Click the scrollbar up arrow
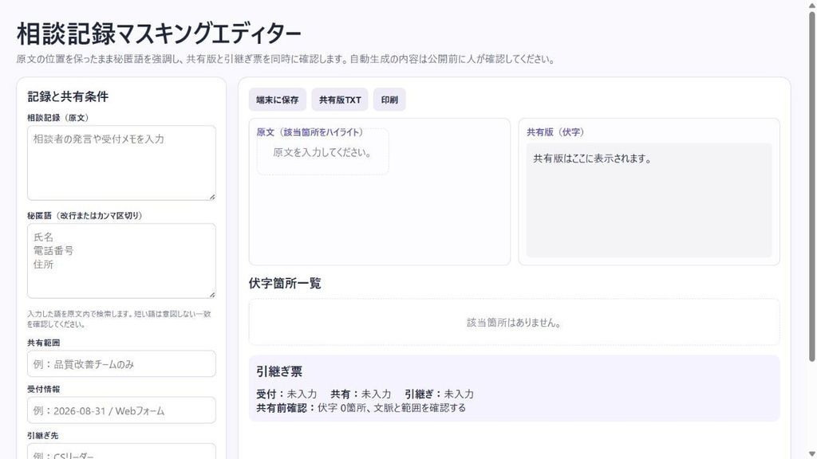This screenshot has width=817, height=459. [x=811, y=5]
